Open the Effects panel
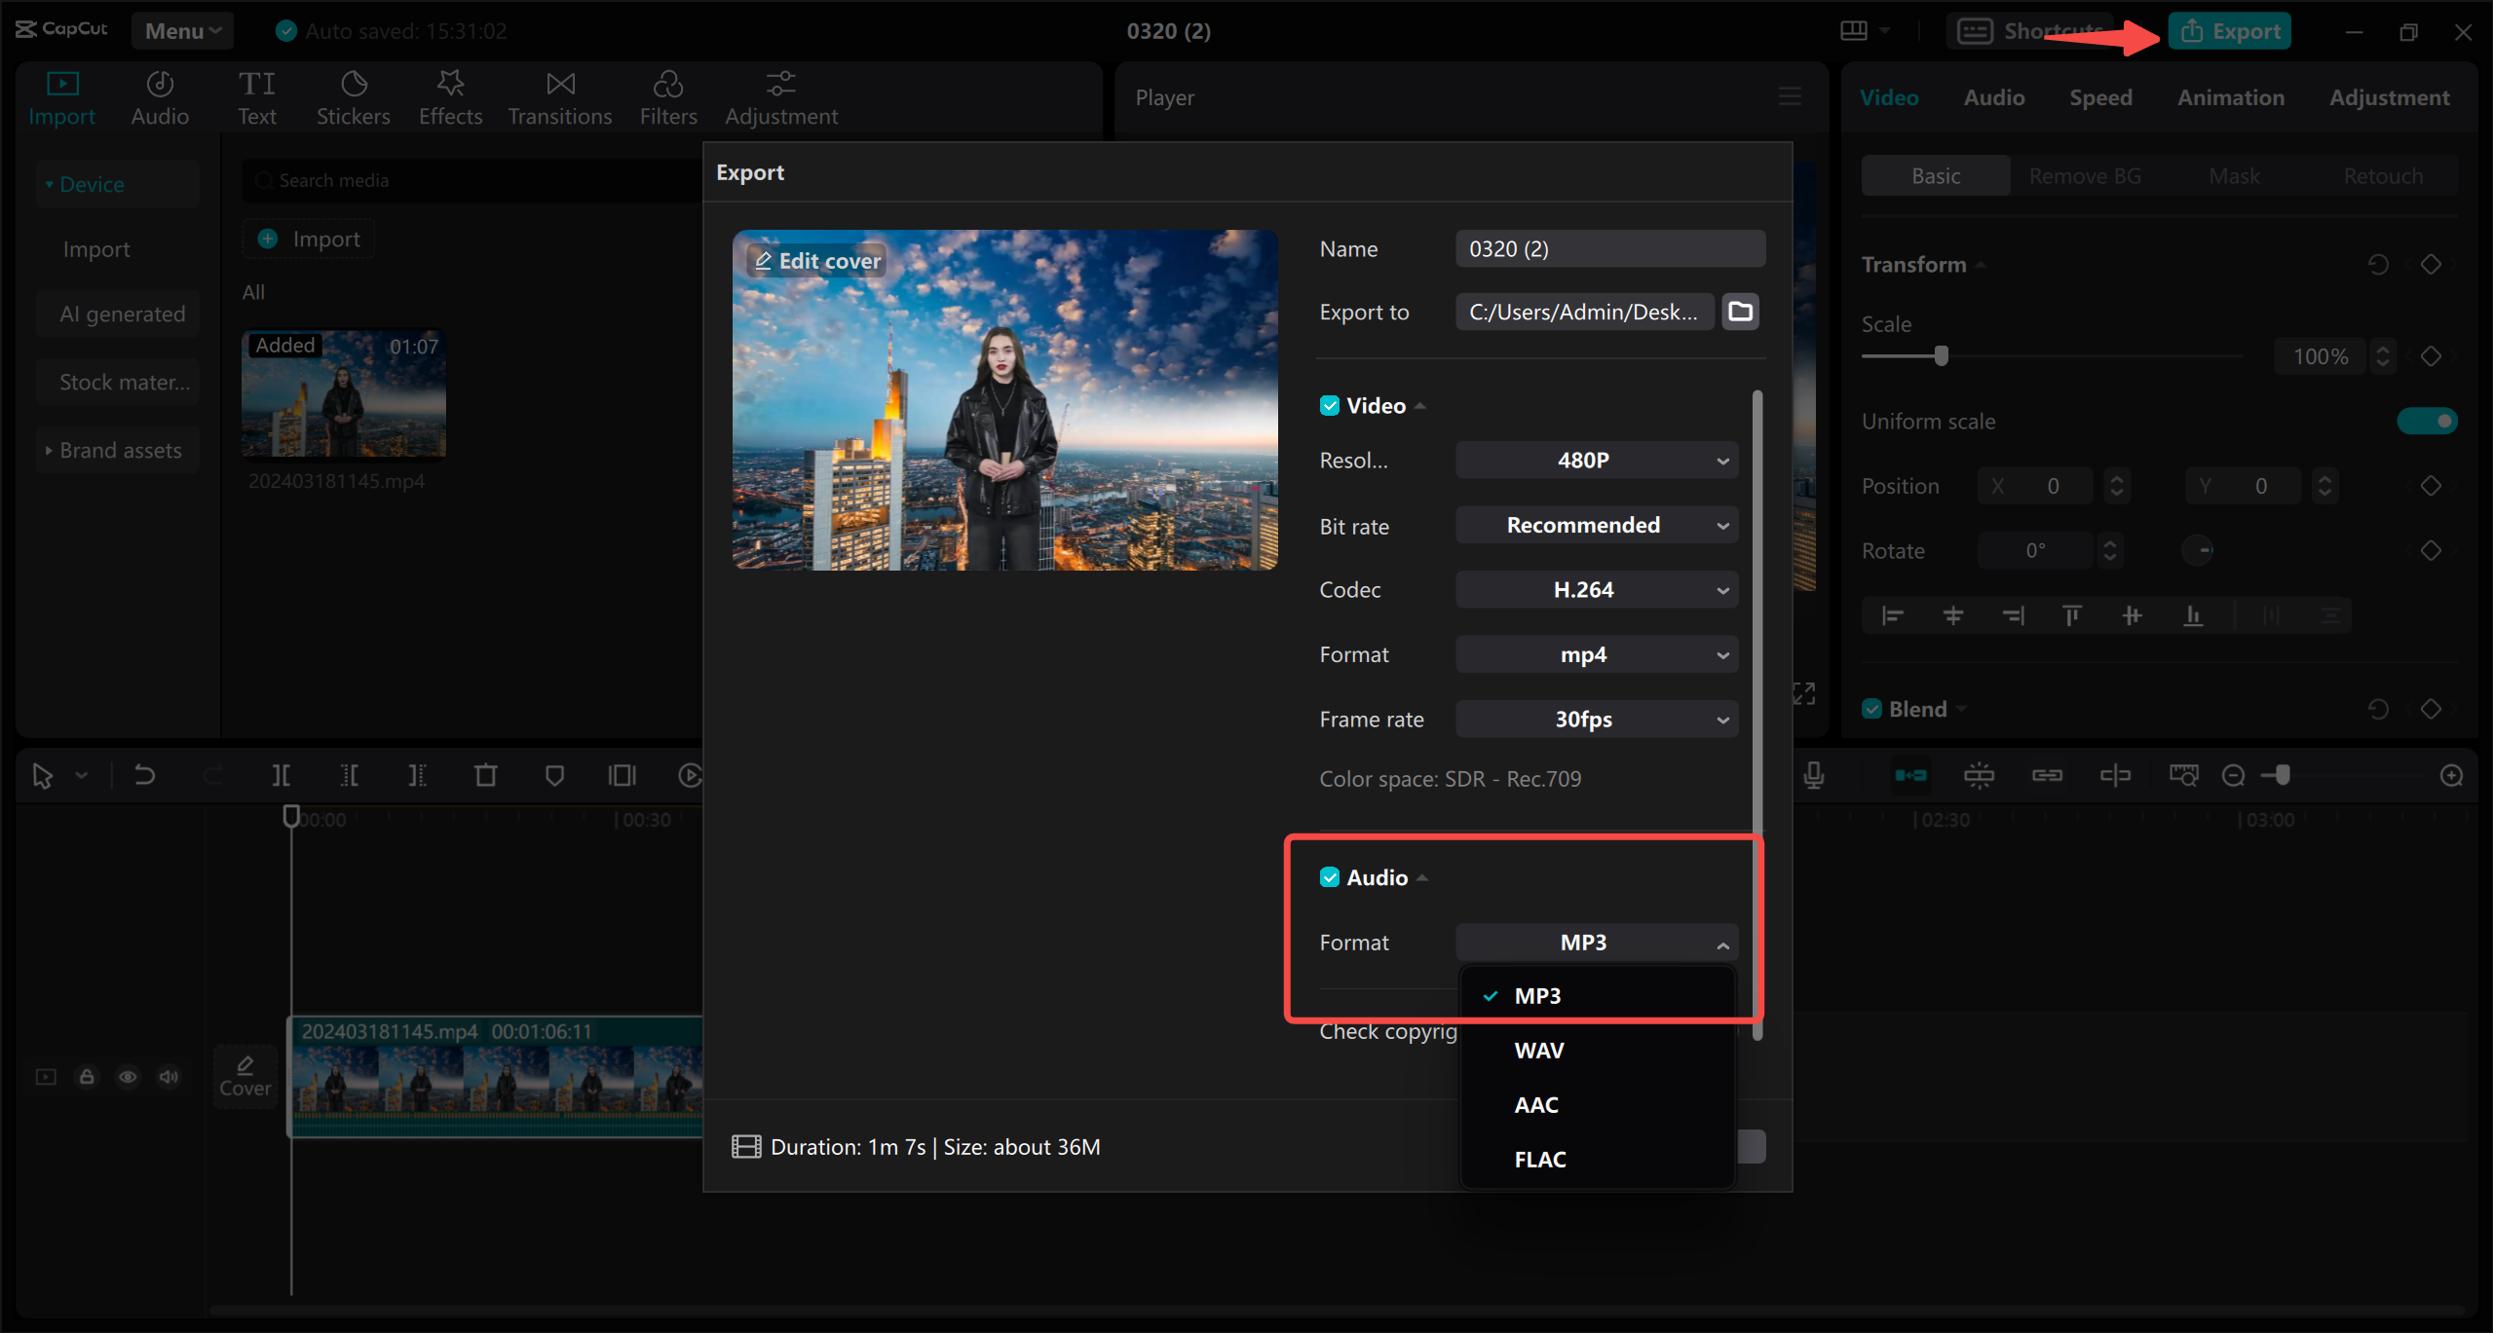 [450, 97]
